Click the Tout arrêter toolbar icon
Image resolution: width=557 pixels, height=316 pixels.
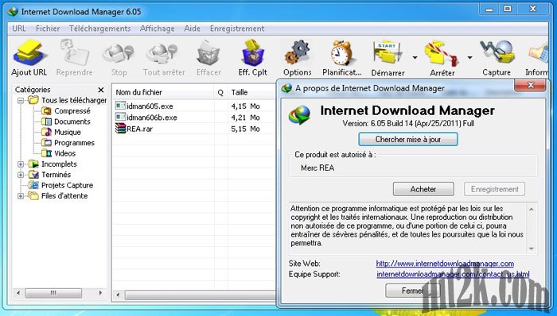click(162, 53)
